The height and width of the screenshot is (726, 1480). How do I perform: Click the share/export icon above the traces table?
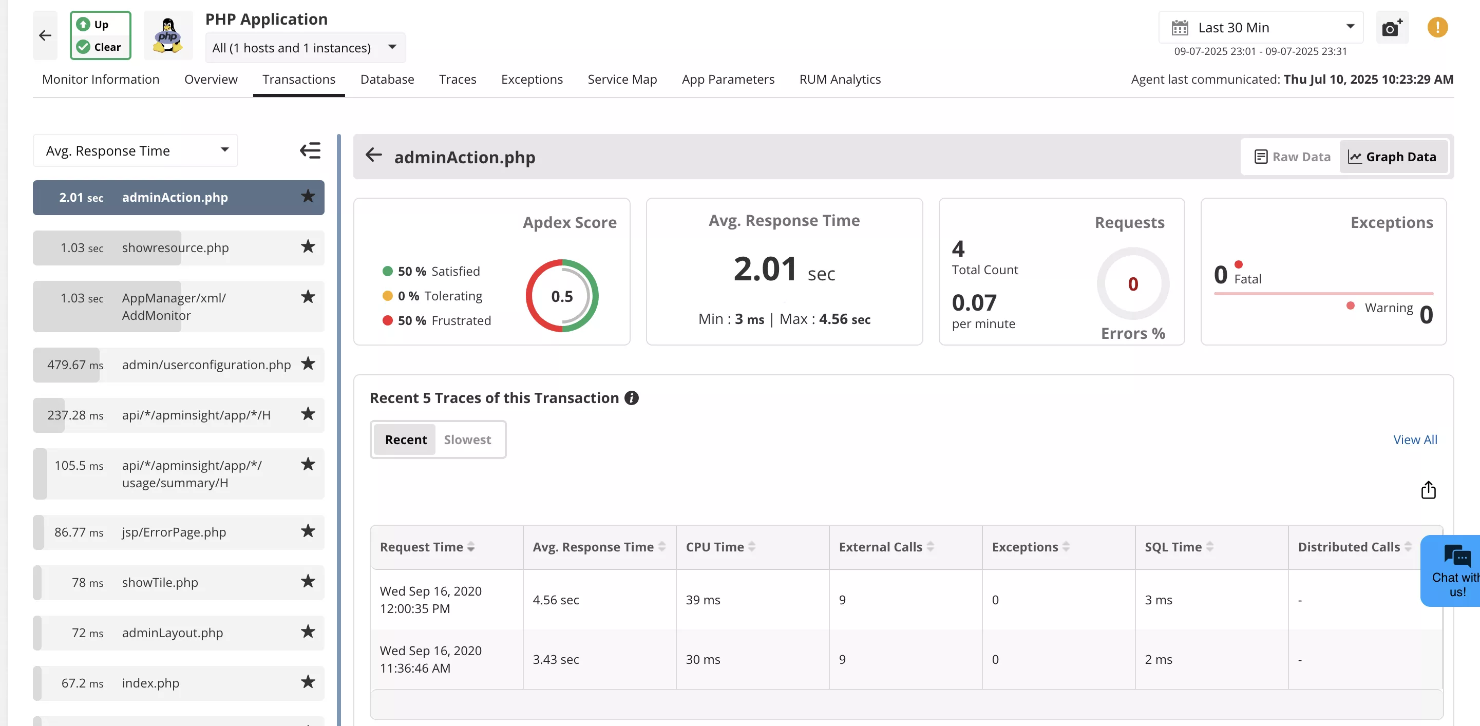(x=1428, y=490)
